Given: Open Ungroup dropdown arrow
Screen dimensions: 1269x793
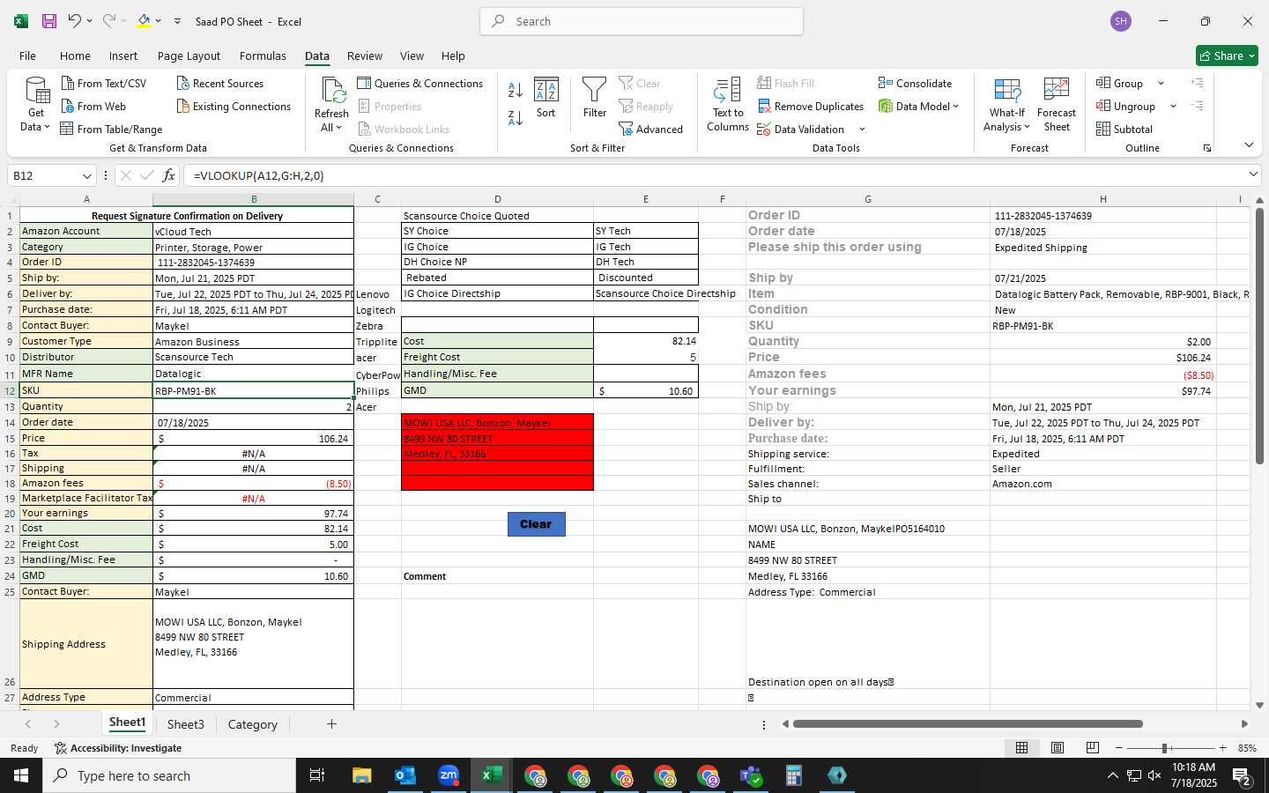Looking at the screenshot, I should click(1173, 106).
